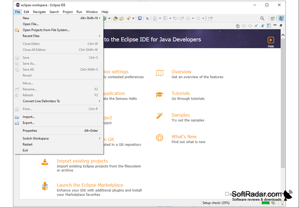Check Always show Welcome at start up
The height and width of the screenshot is (208, 299).
(x=227, y=194)
